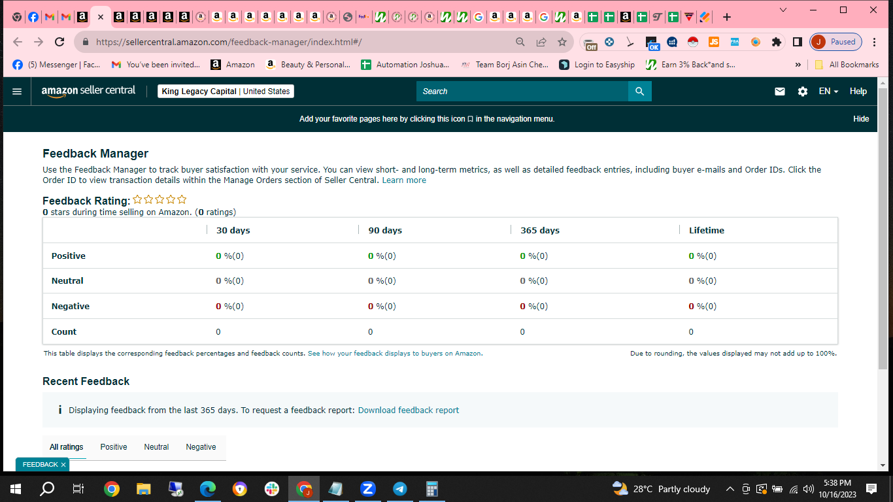
Task: Open Microsoft Edge from the taskbar
Action: tap(208, 489)
